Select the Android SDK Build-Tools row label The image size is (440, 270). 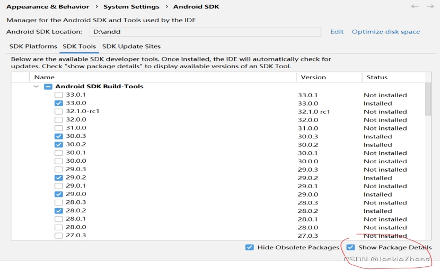(99, 87)
